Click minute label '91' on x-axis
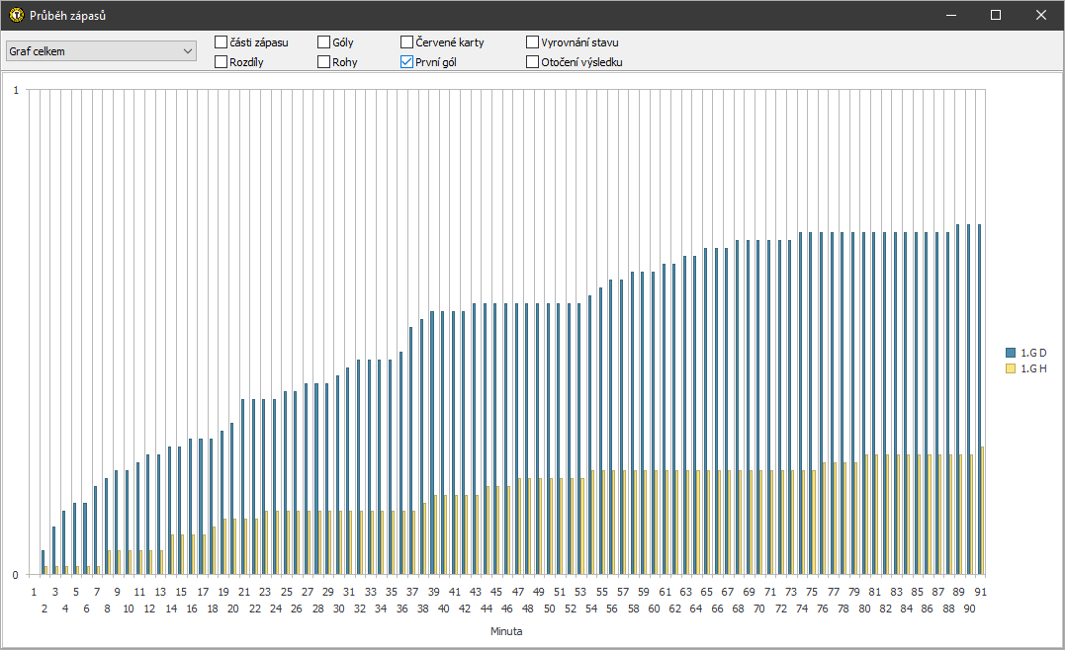The image size is (1065, 650). (980, 592)
